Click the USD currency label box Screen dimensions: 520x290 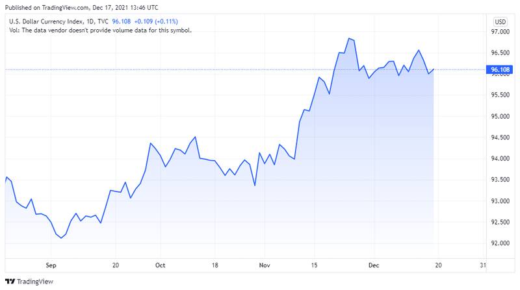[500, 21]
